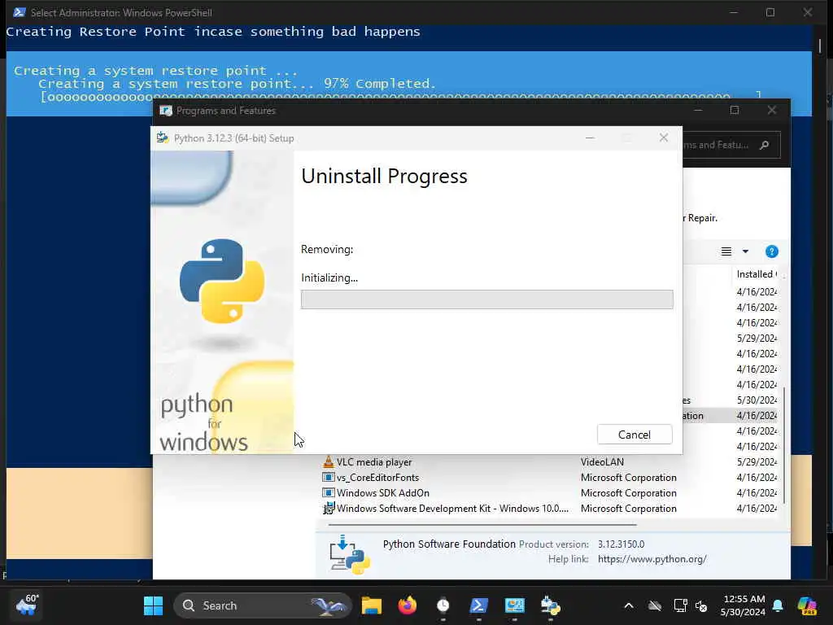Click product version 3.12.3150.0 value
833x625 pixels.
pyautogui.click(x=621, y=544)
